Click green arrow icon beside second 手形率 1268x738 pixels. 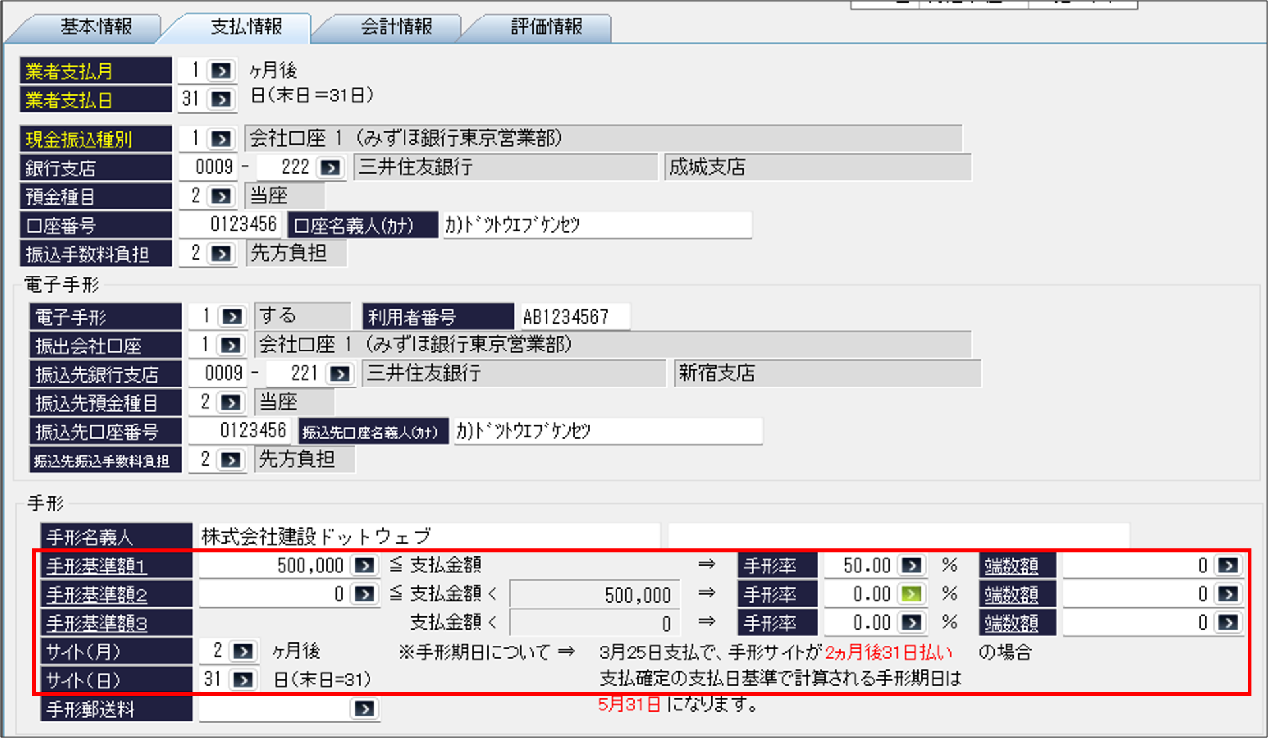911,594
